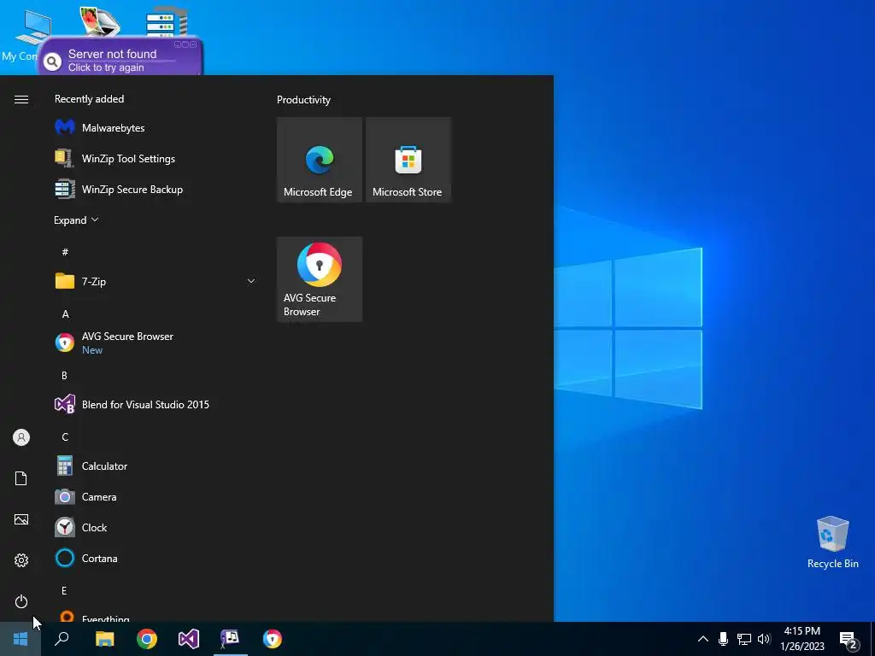875x656 pixels.
Task: Open the Camera app
Action: coord(154,496)
